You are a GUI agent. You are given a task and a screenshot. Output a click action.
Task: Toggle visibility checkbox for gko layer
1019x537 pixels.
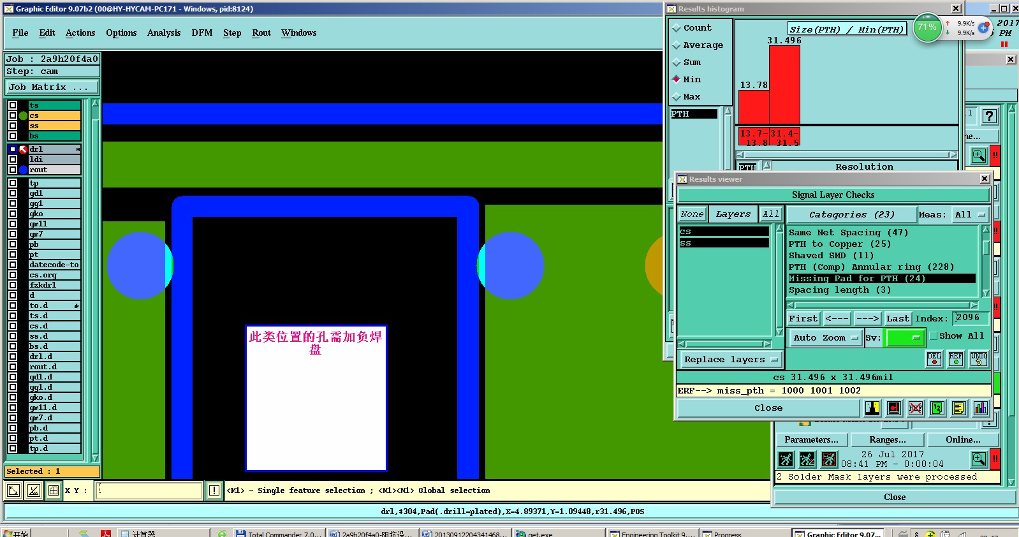(x=13, y=214)
